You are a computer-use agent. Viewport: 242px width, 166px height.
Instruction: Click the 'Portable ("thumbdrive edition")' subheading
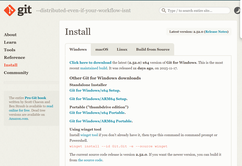(99, 107)
